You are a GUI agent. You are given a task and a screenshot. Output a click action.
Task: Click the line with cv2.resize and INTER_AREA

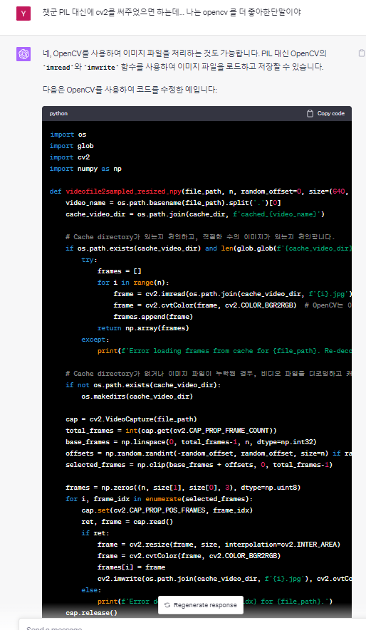tap(219, 545)
